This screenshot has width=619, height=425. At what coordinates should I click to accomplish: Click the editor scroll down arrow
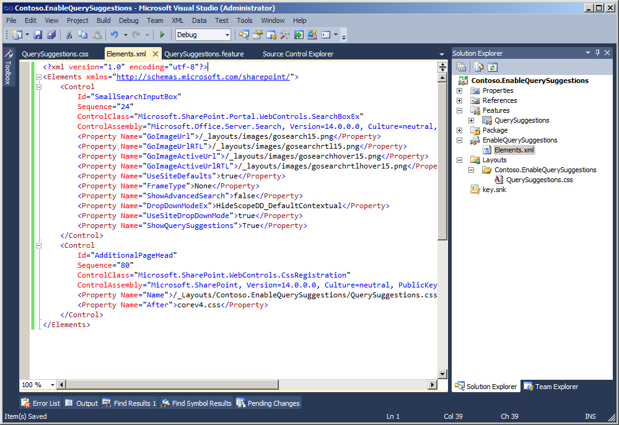442,374
